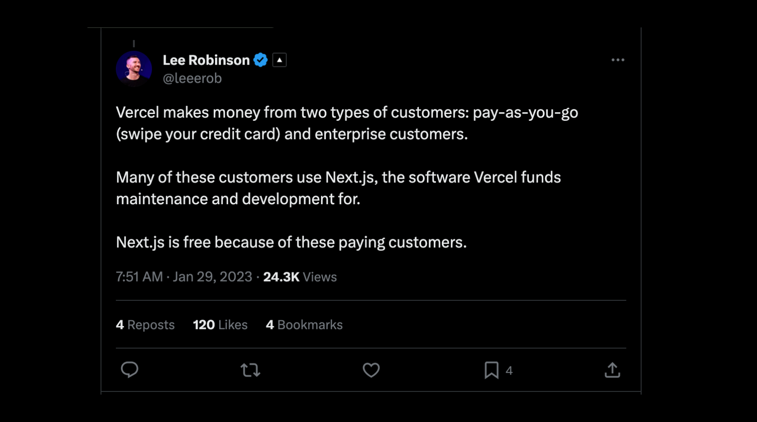
Task: Click the line "Next.js is free because"
Action: tap(291, 242)
